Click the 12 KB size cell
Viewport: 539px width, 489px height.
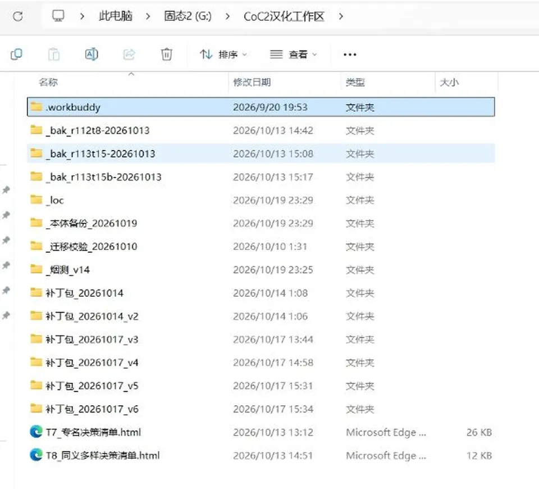coord(479,455)
